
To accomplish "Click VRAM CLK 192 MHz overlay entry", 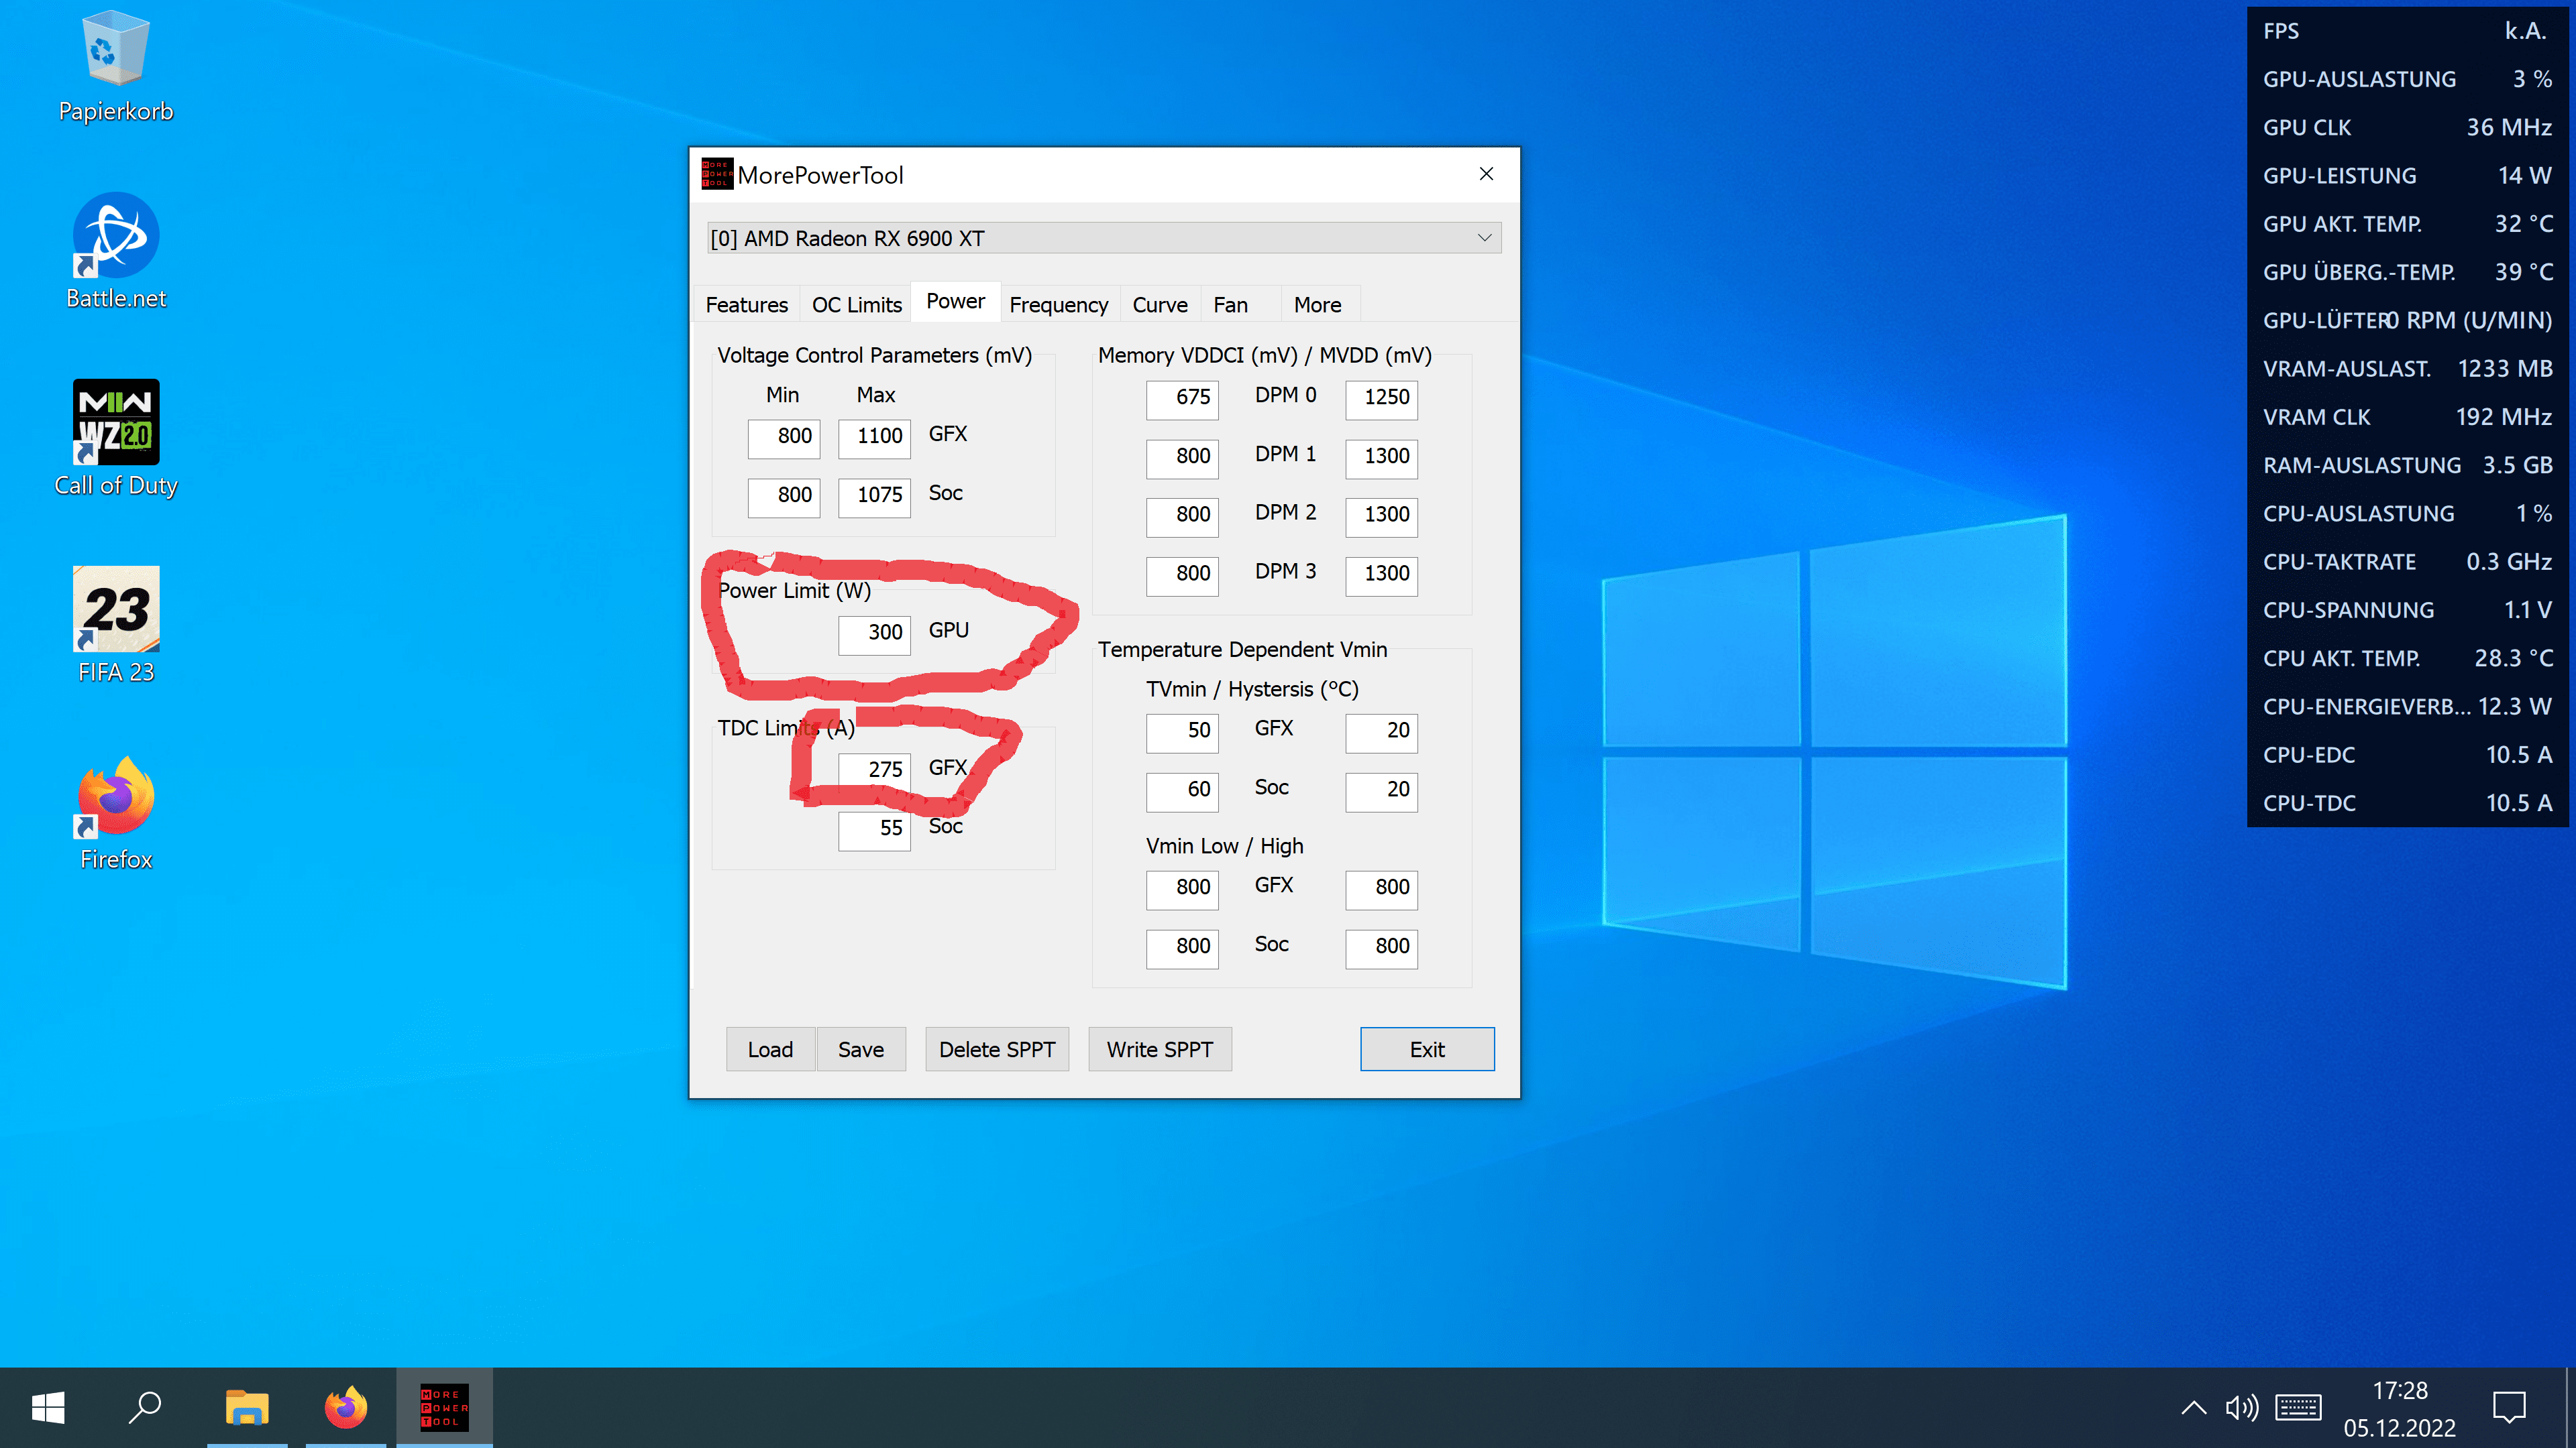I will click(2408, 417).
